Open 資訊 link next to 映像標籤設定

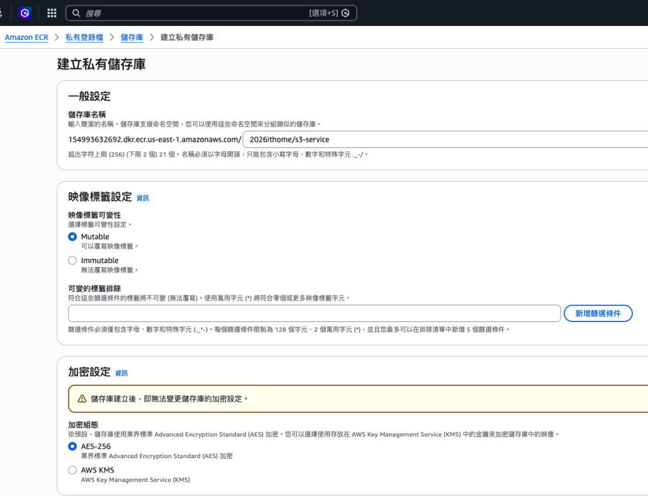coord(143,198)
